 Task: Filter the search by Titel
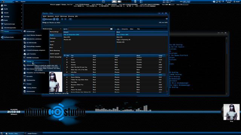pyautogui.click(x=138, y=29)
